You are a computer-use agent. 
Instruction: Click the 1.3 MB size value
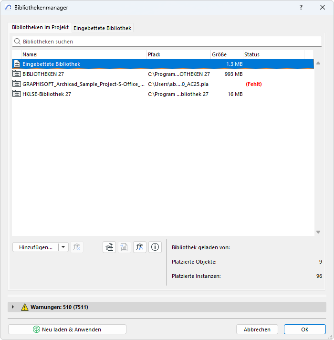point(234,64)
